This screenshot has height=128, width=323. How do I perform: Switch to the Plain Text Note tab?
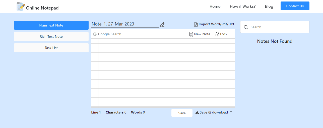coord(51,25)
